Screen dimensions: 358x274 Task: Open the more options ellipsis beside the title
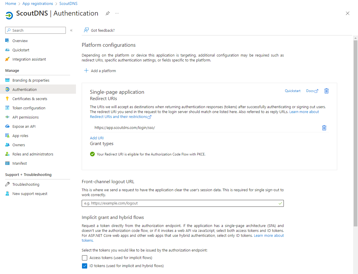(117, 13)
